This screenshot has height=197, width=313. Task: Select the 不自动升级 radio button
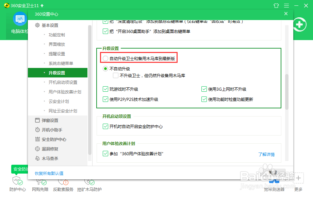(x=105, y=69)
